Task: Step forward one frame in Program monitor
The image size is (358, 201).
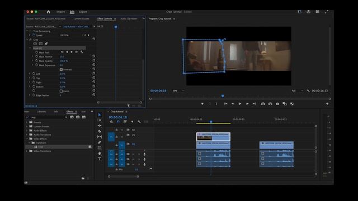Action: [247, 104]
